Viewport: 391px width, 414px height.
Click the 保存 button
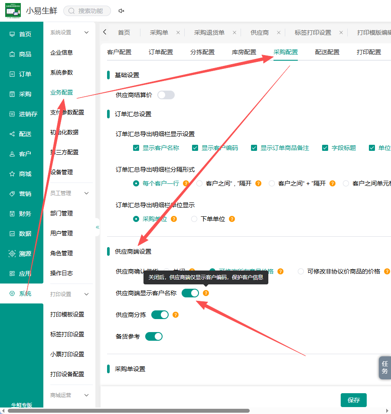pyautogui.click(x=354, y=400)
